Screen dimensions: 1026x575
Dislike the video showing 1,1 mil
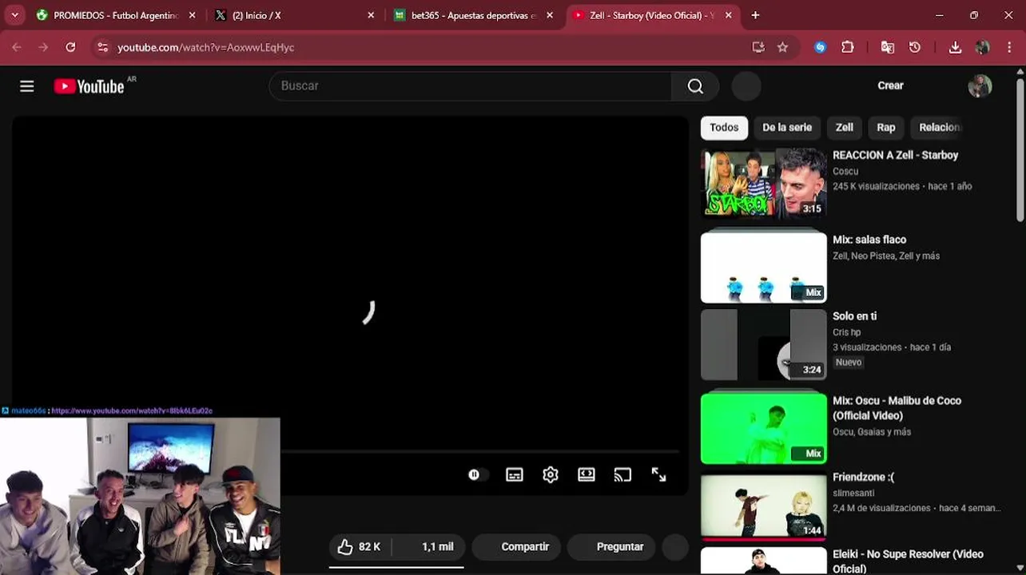(430, 547)
